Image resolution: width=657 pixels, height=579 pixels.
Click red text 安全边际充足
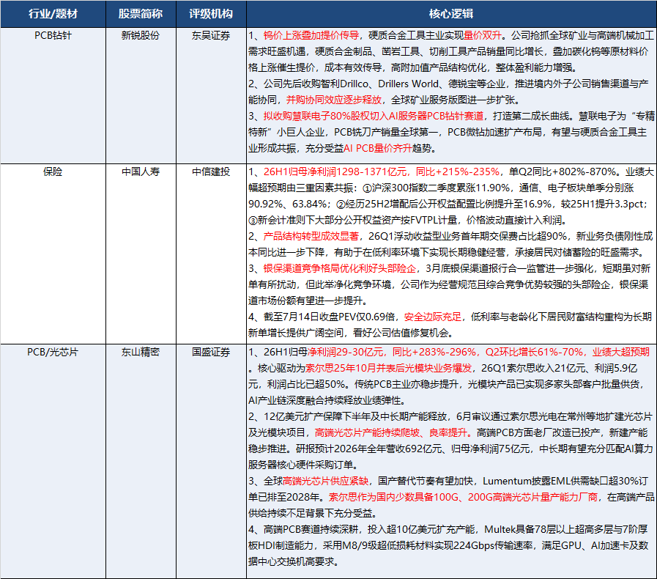(x=433, y=317)
